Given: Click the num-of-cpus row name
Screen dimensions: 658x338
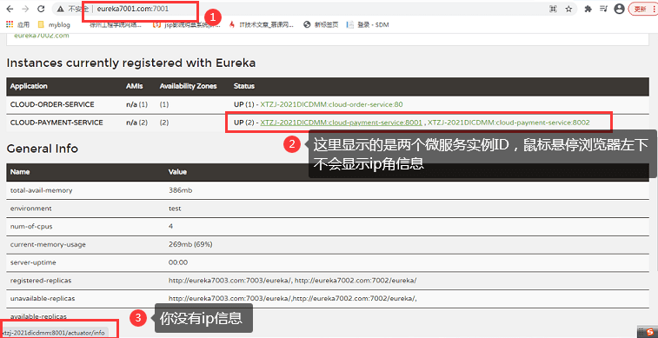Looking at the screenshot, I should (30, 227).
